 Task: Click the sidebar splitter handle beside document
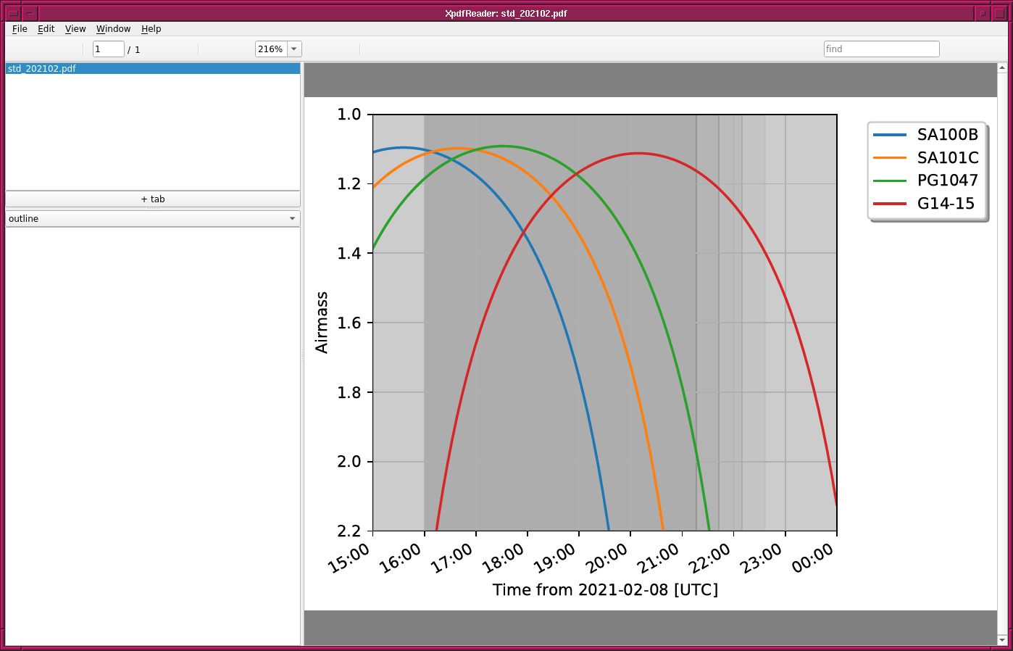302,354
